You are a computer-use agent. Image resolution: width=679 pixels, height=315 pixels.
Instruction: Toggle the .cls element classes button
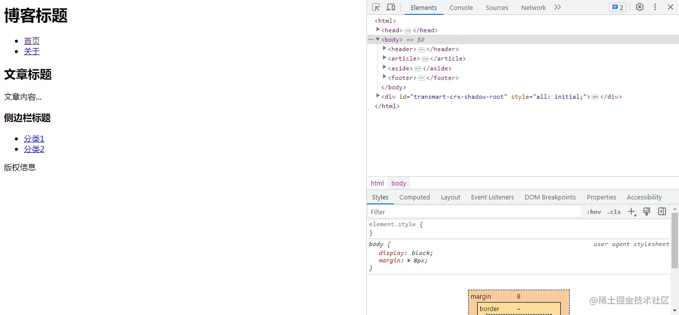[x=614, y=212]
